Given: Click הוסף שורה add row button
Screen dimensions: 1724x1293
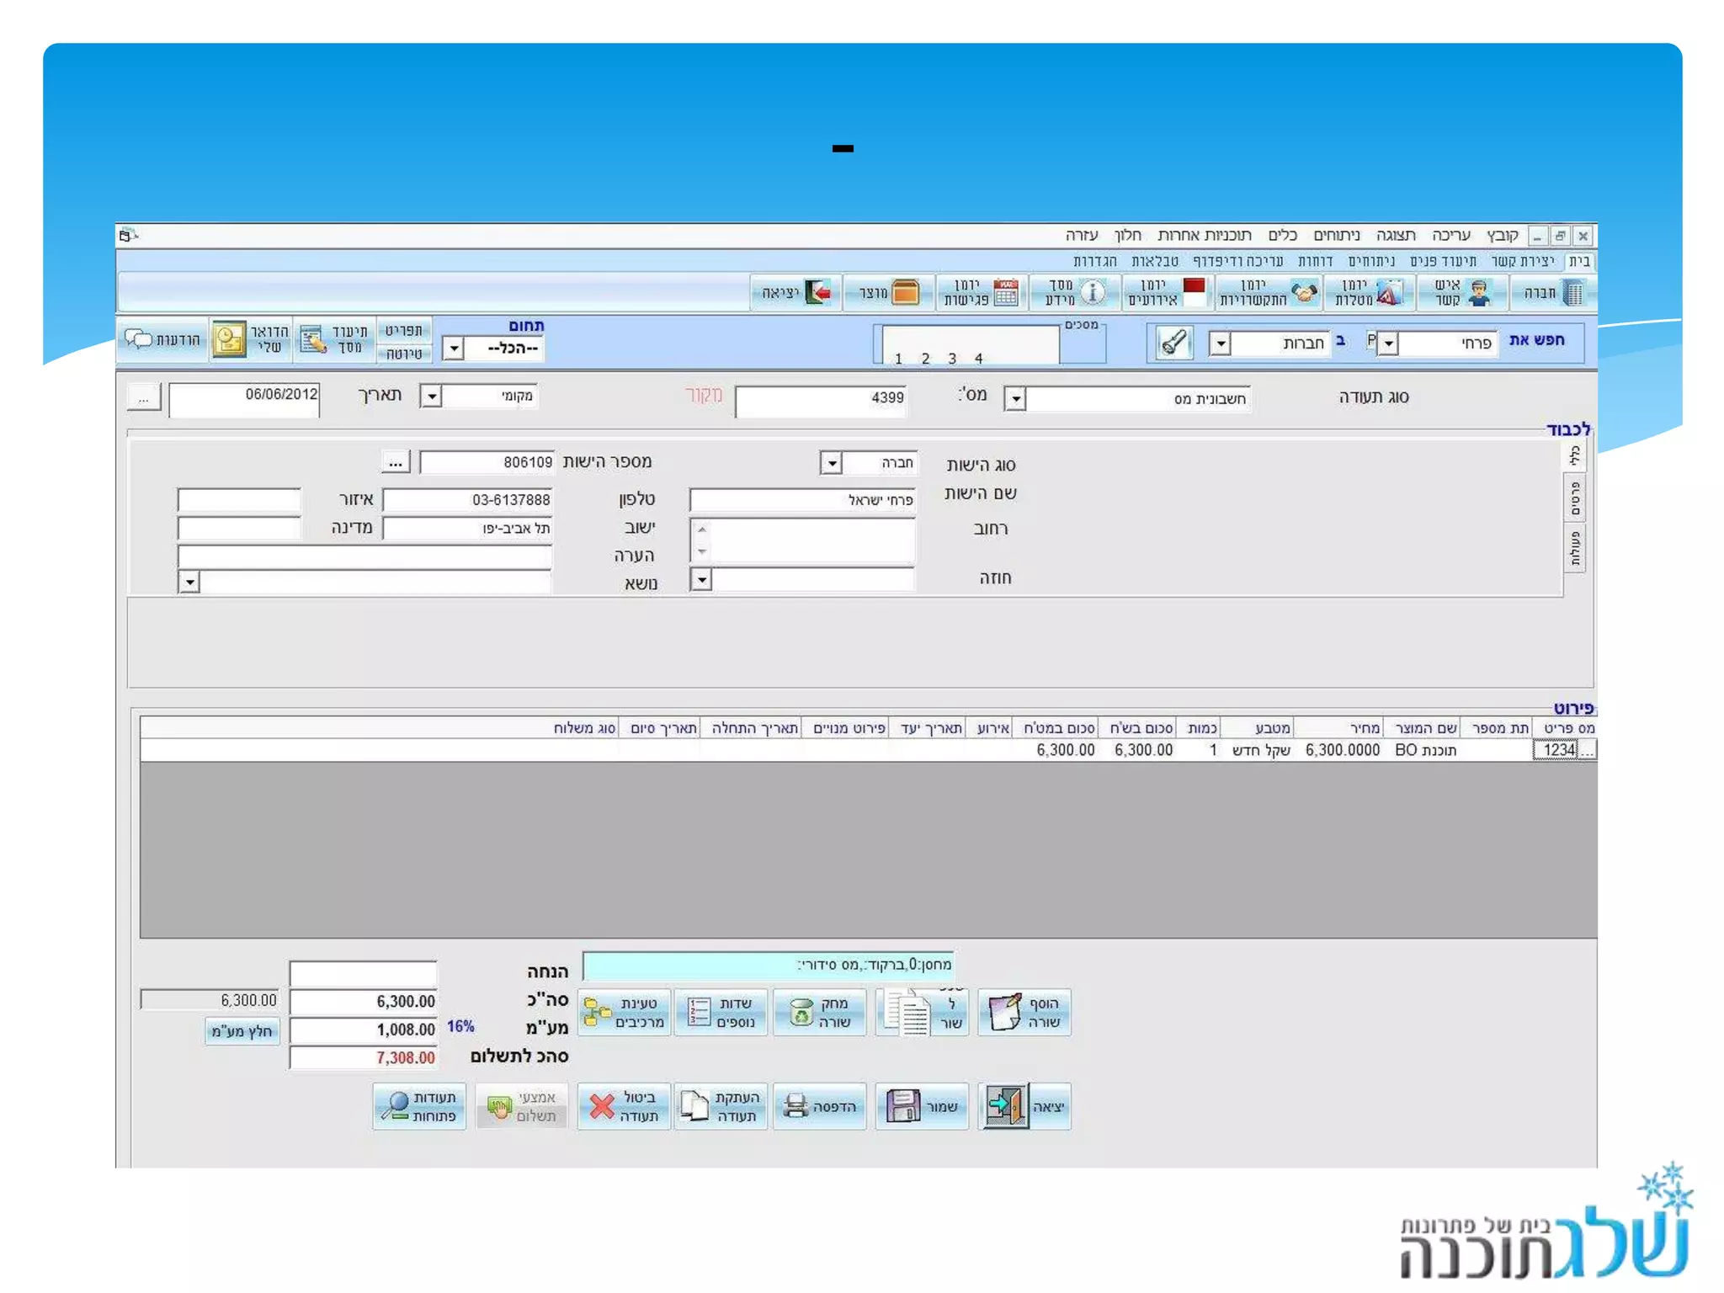Looking at the screenshot, I should (x=1024, y=1013).
